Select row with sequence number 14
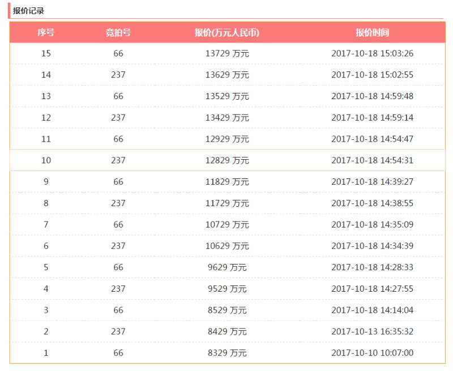Viewport: 453px width, 371px height. tap(46, 75)
